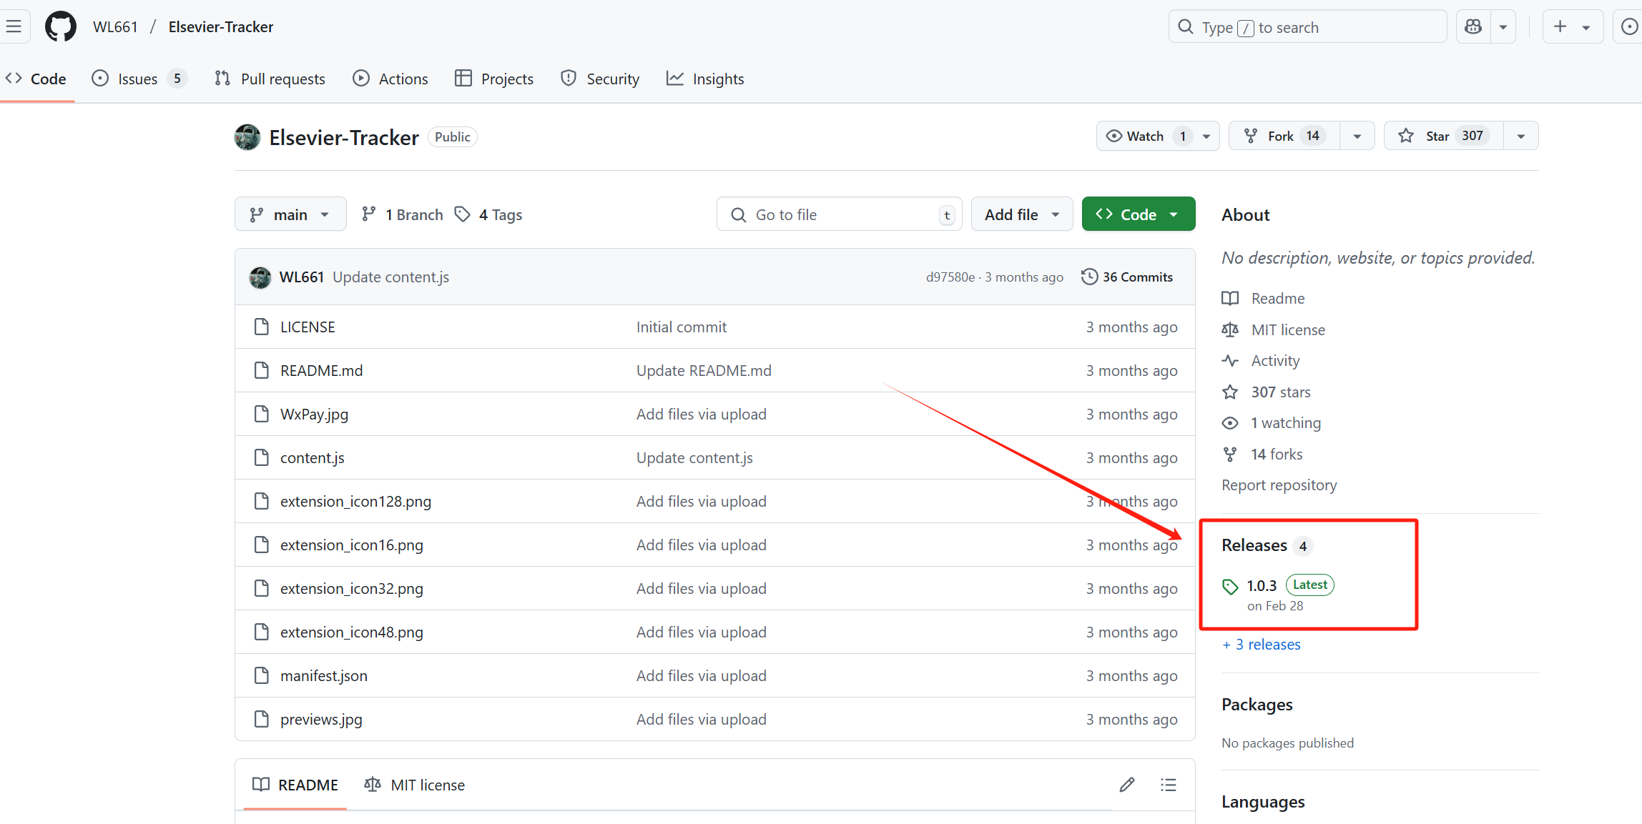This screenshot has height=824, width=1642.
Task: Open the Add file dropdown
Action: tap(1021, 214)
